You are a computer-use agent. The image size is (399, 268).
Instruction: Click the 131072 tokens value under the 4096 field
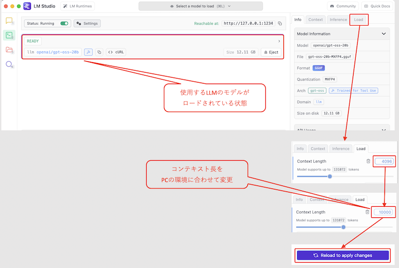click(340, 170)
